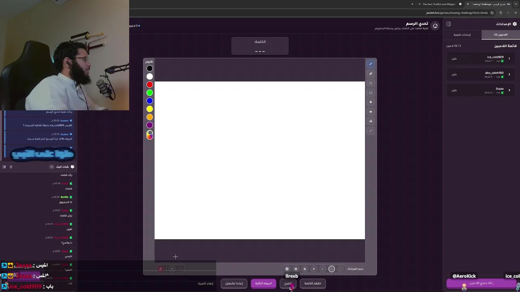Click the تلميح hint button
Viewport: 520px width, 292px height.
(288, 283)
